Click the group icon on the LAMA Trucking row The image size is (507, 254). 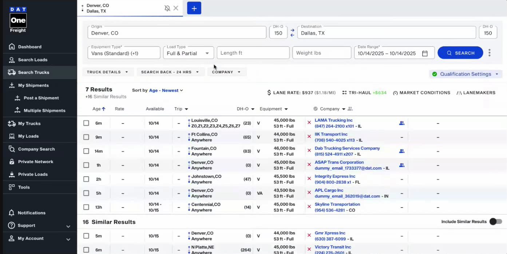coord(401,123)
